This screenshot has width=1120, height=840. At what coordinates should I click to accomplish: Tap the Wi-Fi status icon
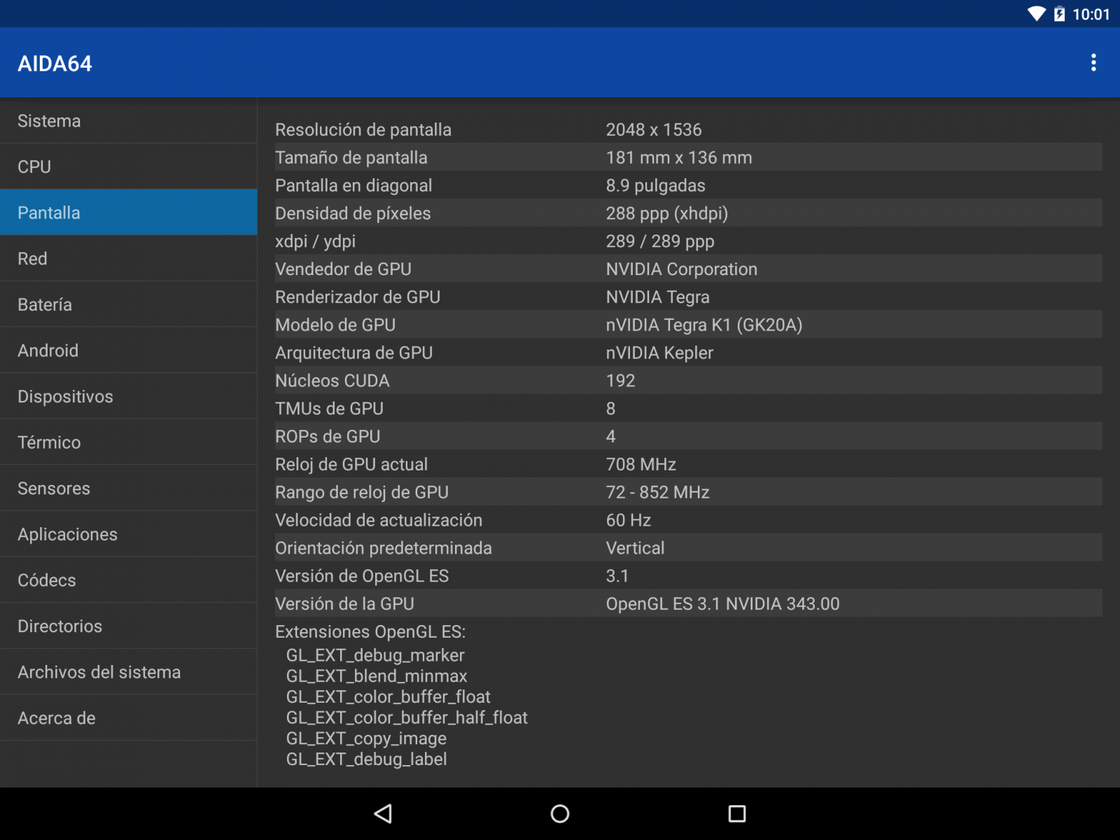click(1036, 14)
